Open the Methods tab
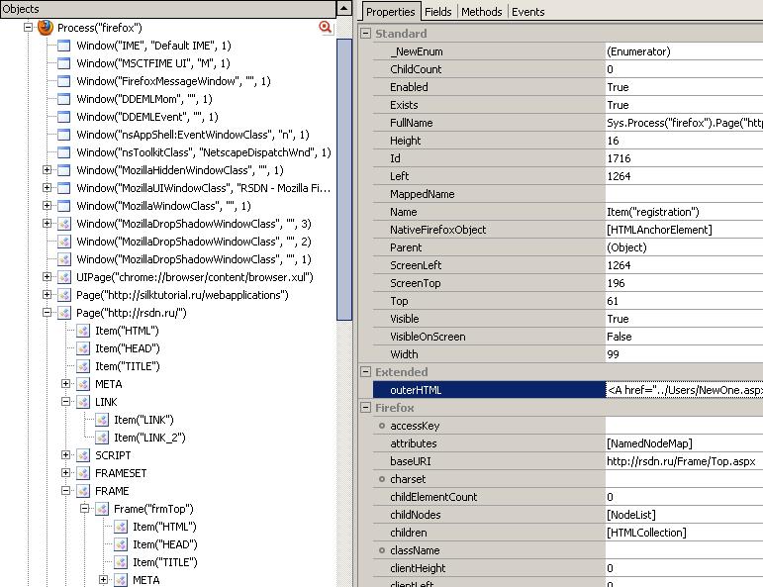Screen dimensions: 763x587 pyautogui.click(x=481, y=12)
